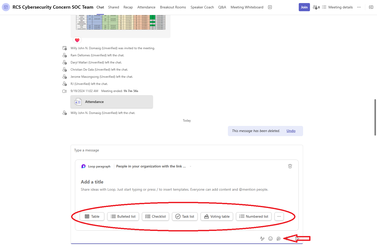Viewport: 377px width, 248px height.
Task: Click the Loop paragraph logo icon
Action: click(83, 166)
